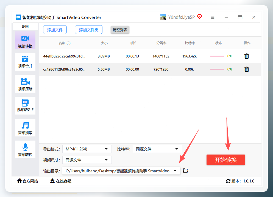This screenshot has height=197, width=273.
Task: Open the hamburger menu in title bar
Action: pyautogui.click(x=212, y=17)
